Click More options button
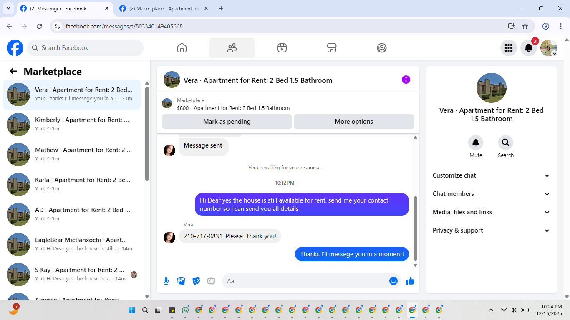The width and height of the screenshot is (570, 320). [x=354, y=122]
